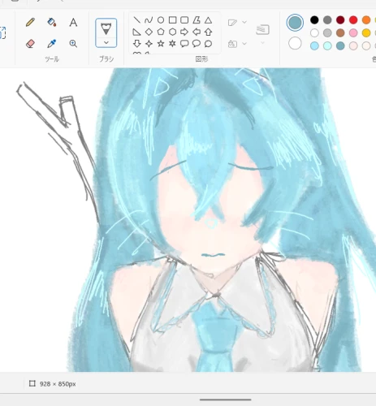This screenshot has height=406, width=376.
Task: Choose the Left arrow shape
Action: click(x=197, y=32)
